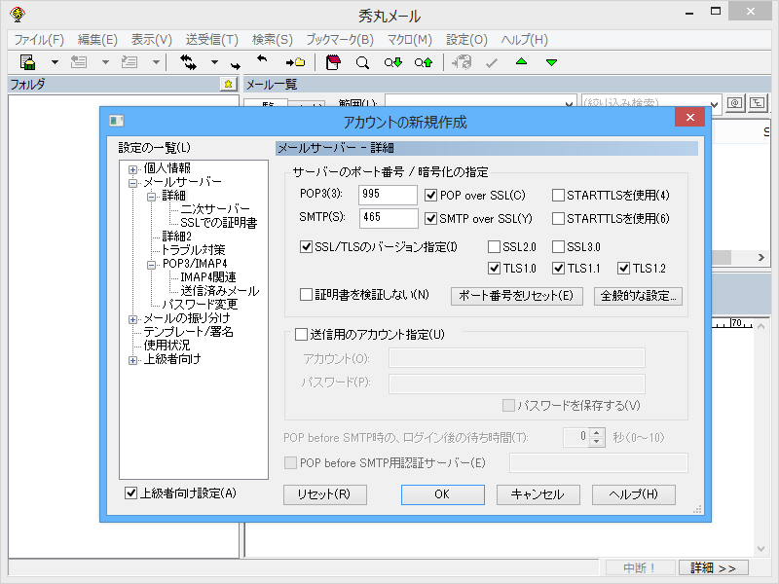Select the new mail compose icon
This screenshot has height=584, width=779.
tap(27, 60)
